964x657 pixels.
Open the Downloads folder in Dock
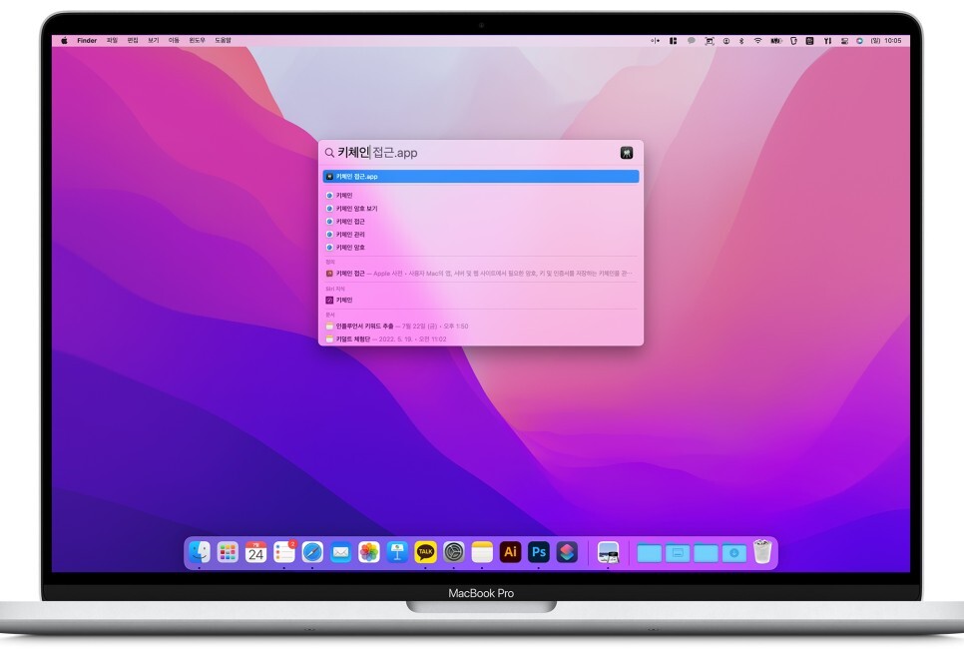tap(734, 553)
